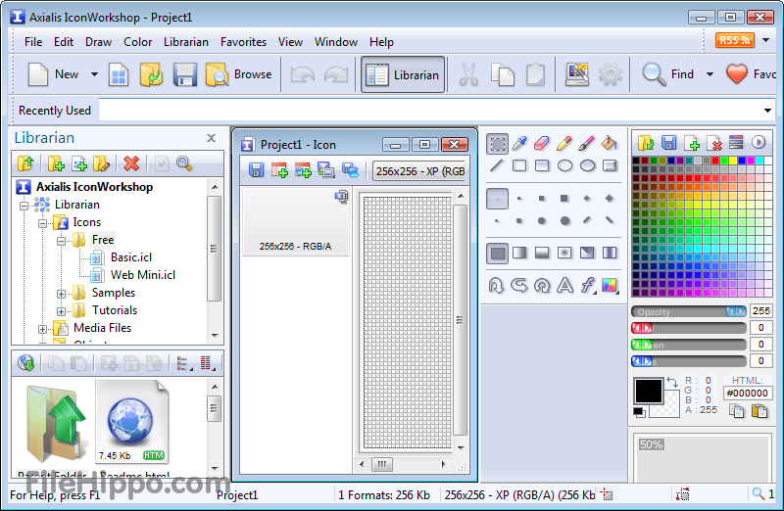Click the HTML color code field

coord(748,394)
